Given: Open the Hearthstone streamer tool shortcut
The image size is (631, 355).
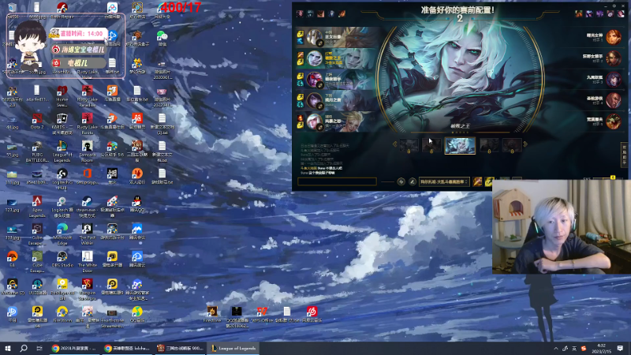Looking at the screenshot, I should tap(112, 317).
